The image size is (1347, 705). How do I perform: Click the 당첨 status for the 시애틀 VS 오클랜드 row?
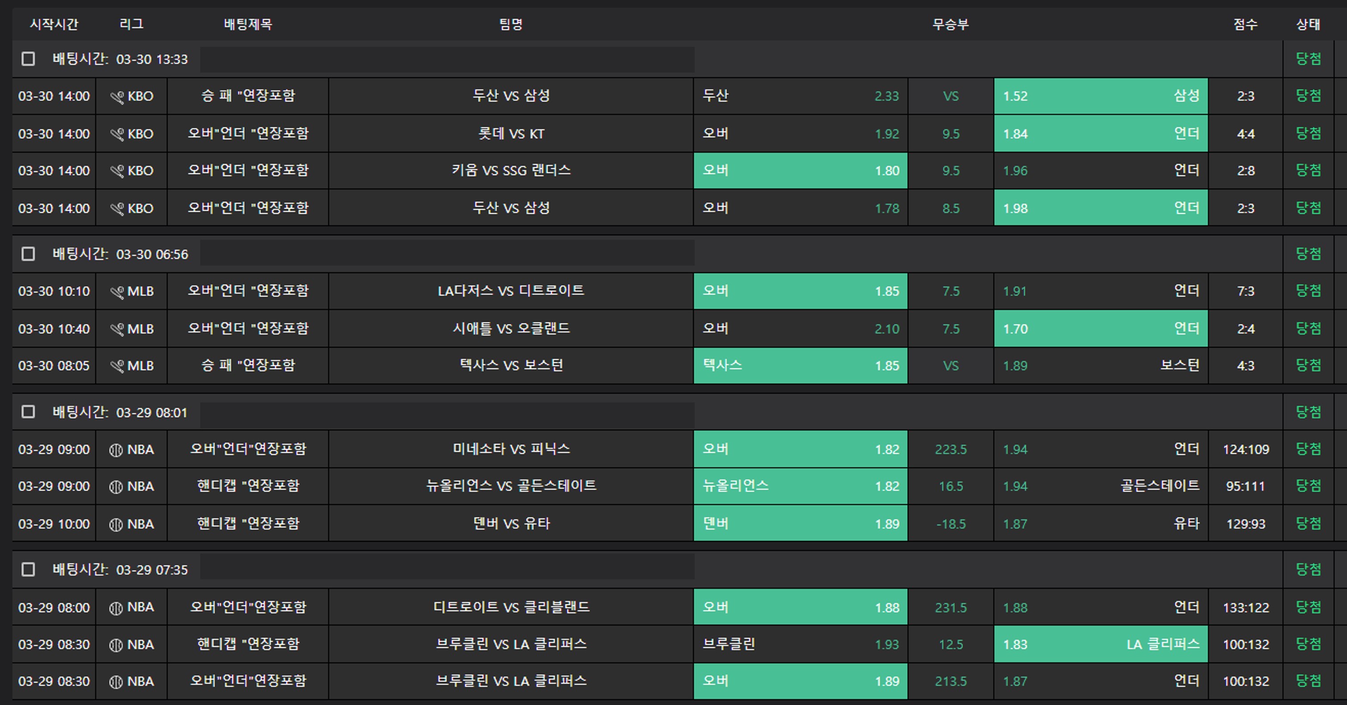coord(1308,329)
